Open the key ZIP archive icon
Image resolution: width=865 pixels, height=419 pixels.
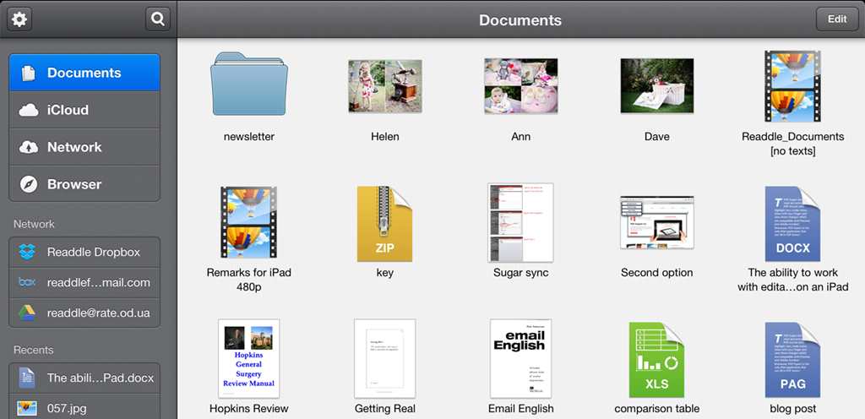(384, 223)
